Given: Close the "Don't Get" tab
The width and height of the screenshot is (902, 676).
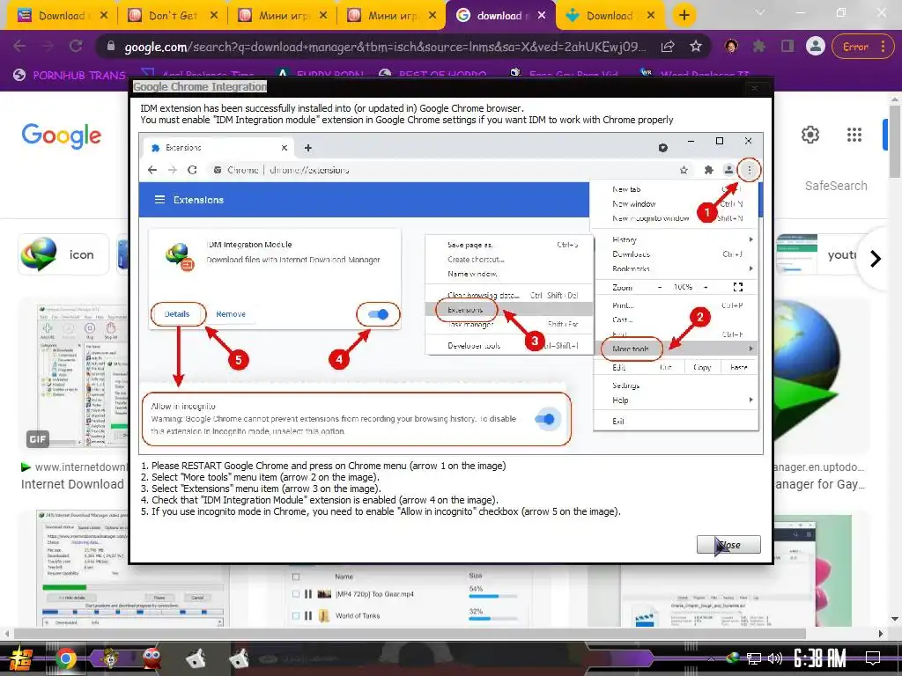Looking at the screenshot, I should pyautogui.click(x=213, y=16).
